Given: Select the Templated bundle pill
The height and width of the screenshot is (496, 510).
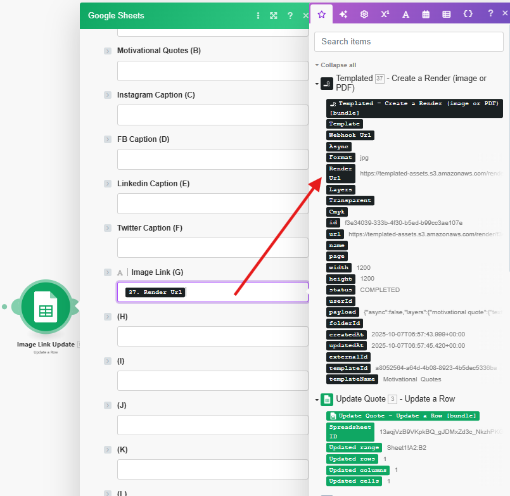Looking at the screenshot, I should [x=414, y=108].
